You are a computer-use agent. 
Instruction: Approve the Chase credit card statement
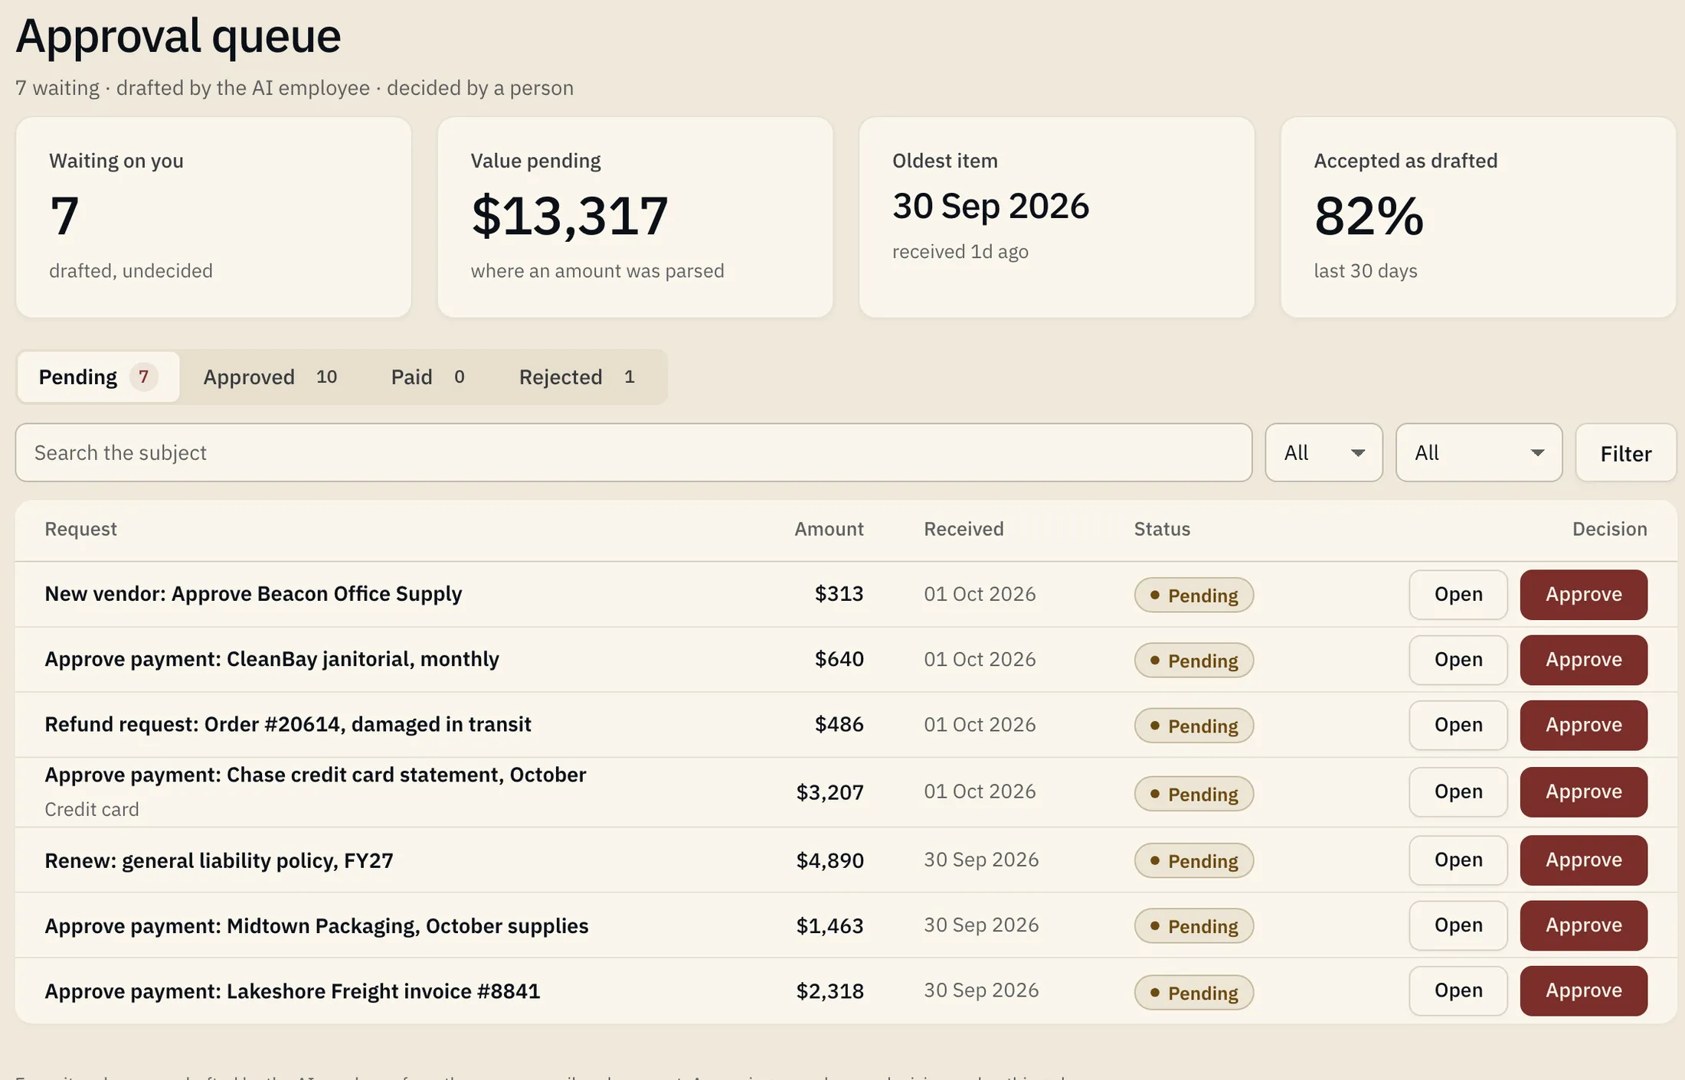point(1583,791)
